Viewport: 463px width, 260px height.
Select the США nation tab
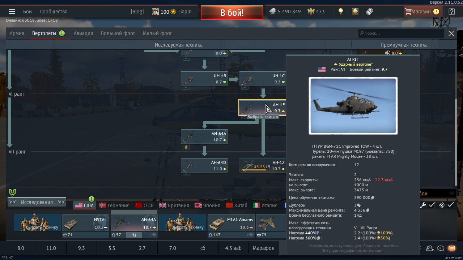click(x=84, y=205)
